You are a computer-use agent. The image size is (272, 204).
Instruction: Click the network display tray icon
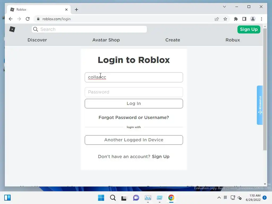click(x=233, y=198)
